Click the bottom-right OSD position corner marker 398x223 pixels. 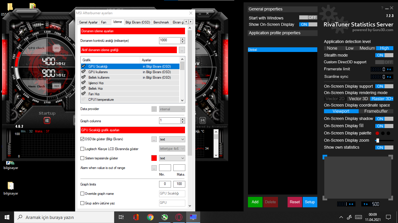391,198
